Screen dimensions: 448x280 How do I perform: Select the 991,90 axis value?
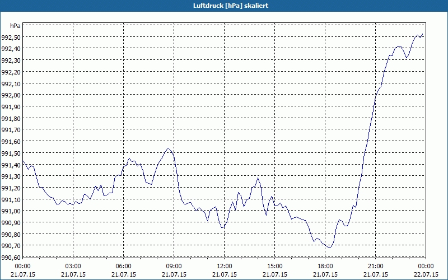[x=11, y=107]
